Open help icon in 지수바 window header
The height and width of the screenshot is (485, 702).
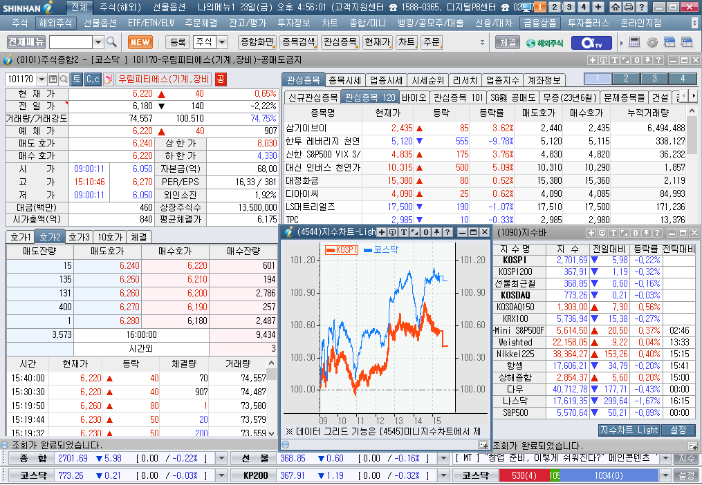point(657,233)
